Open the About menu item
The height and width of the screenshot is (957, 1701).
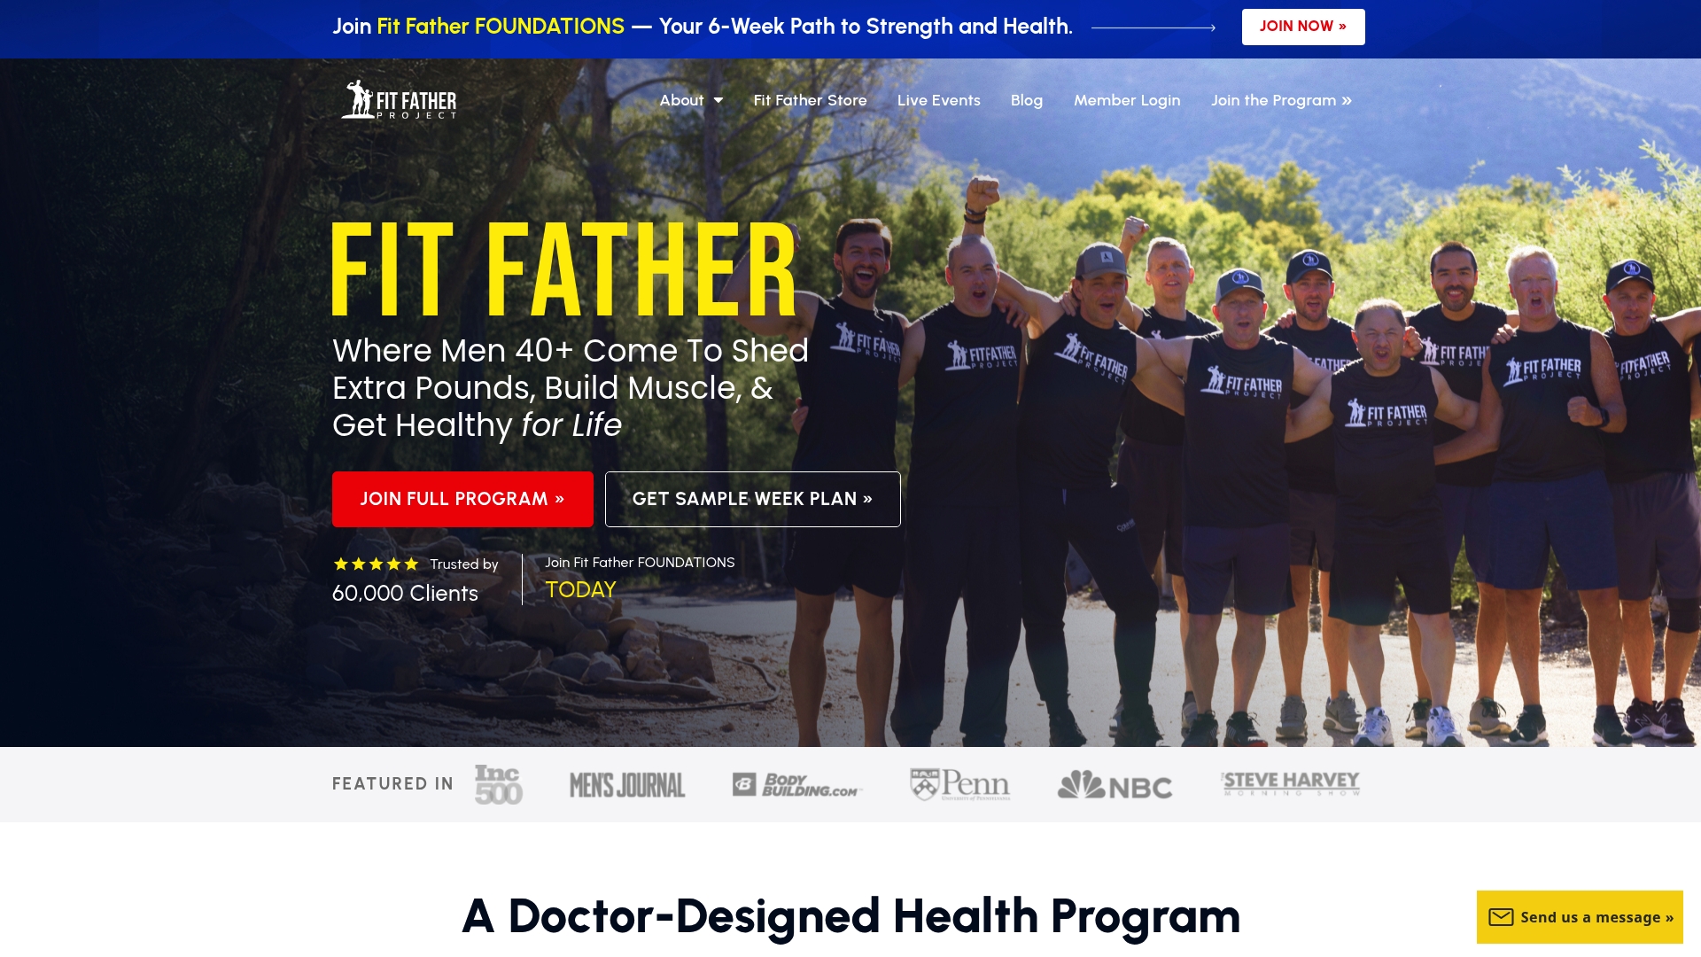[681, 100]
